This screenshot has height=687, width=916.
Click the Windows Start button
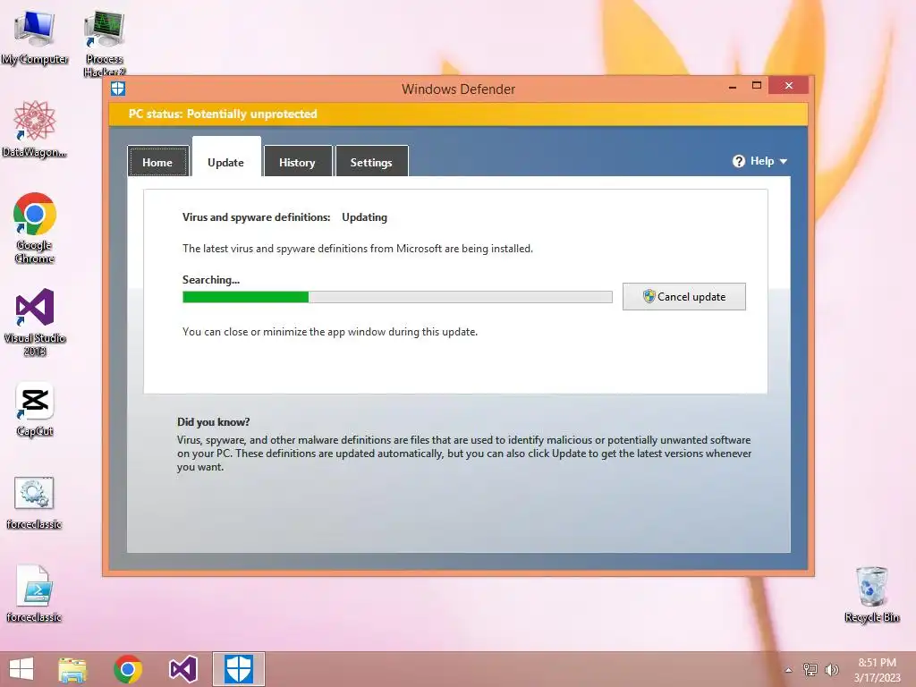(x=21, y=669)
